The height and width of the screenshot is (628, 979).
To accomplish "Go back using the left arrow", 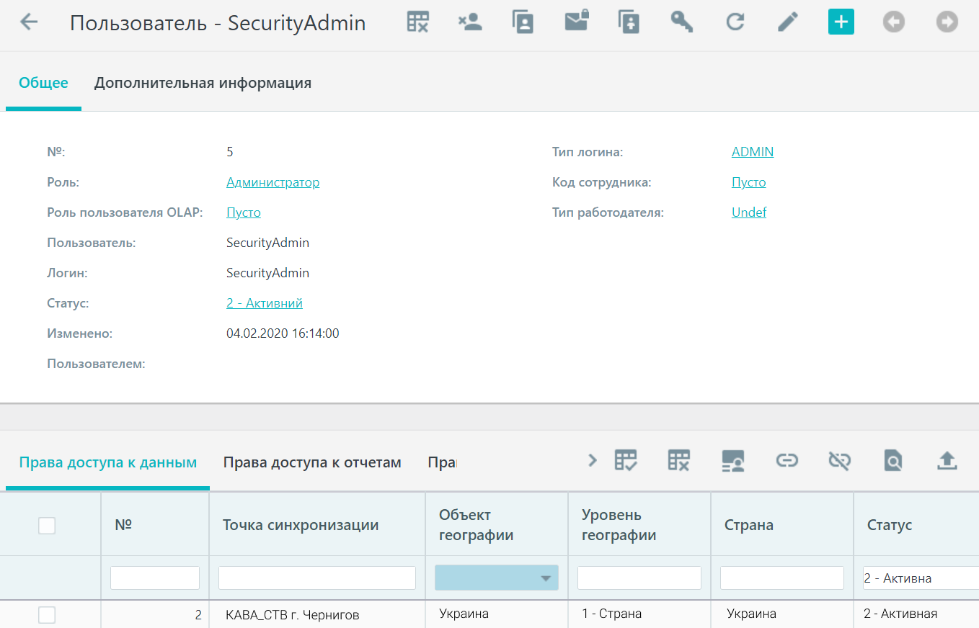I will pos(29,22).
